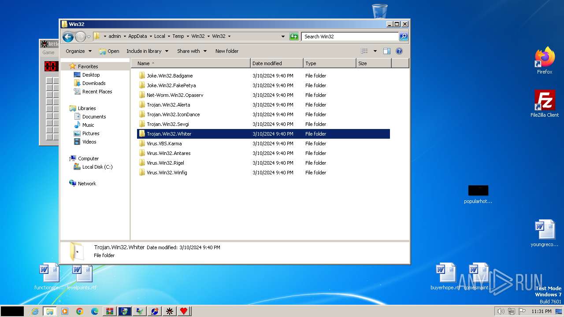564x317 pixels.
Task: Launch Microsoft Edge from the taskbar
Action: pos(94,311)
